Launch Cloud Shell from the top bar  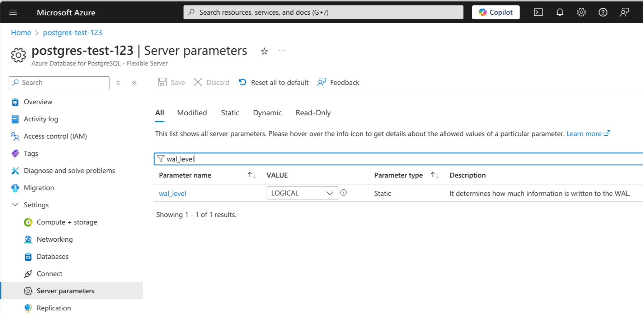pyautogui.click(x=538, y=12)
